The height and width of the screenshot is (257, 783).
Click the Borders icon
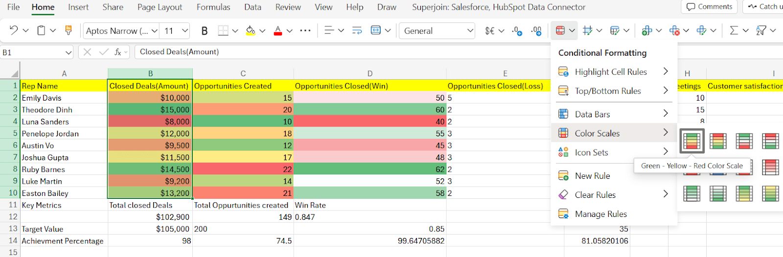[x=223, y=31]
